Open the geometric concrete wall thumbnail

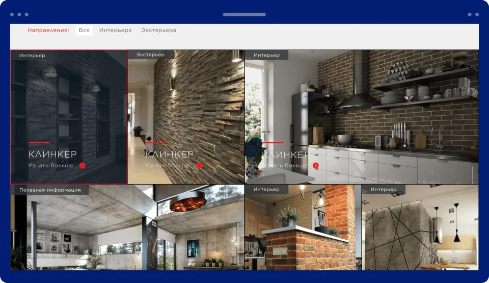(x=420, y=227)
